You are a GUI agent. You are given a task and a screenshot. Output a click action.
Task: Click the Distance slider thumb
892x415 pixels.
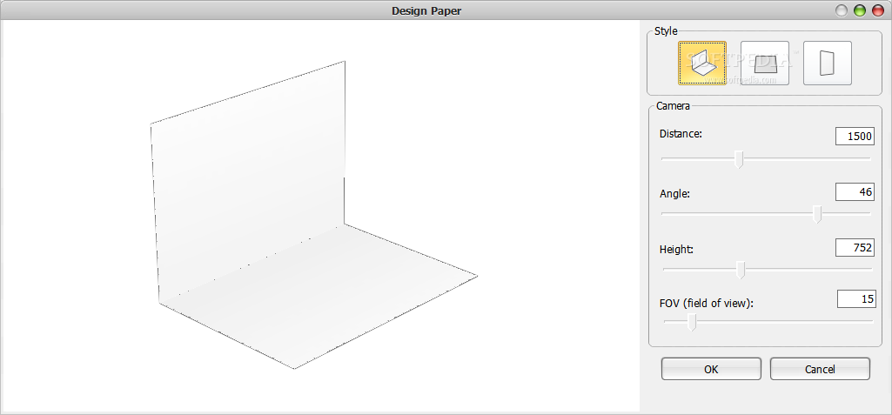click(x=739, y=160)
